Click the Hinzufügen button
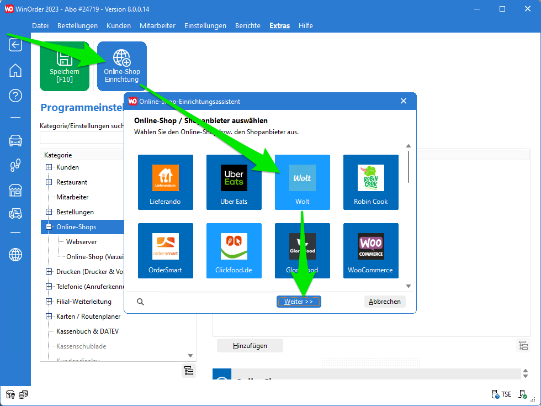The width and height of the screenshot is (541, 406). click(250, 346)
